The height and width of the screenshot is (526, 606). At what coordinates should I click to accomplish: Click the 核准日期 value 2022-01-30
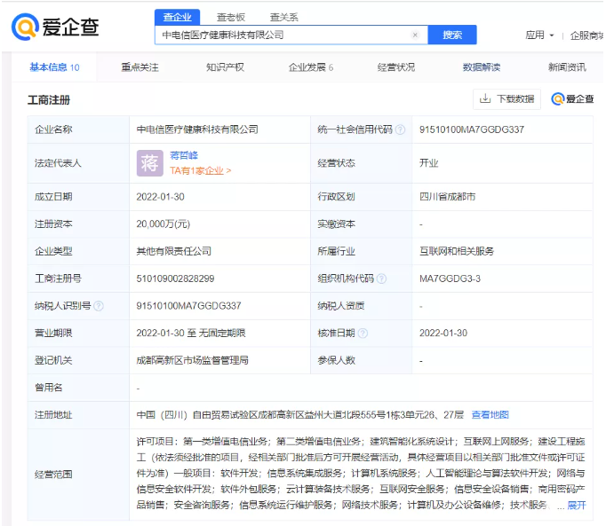(443, 333)
